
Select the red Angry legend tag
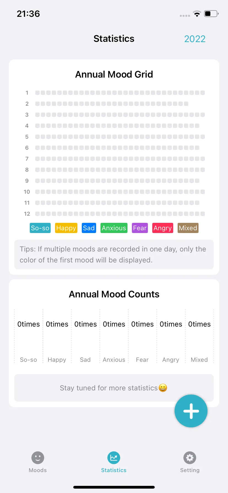click(163, 228)
